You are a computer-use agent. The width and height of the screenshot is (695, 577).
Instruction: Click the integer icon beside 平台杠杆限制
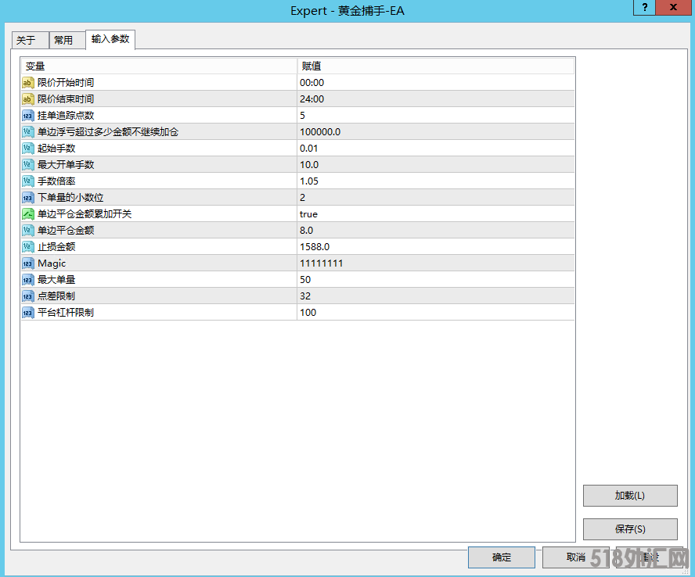27,313
